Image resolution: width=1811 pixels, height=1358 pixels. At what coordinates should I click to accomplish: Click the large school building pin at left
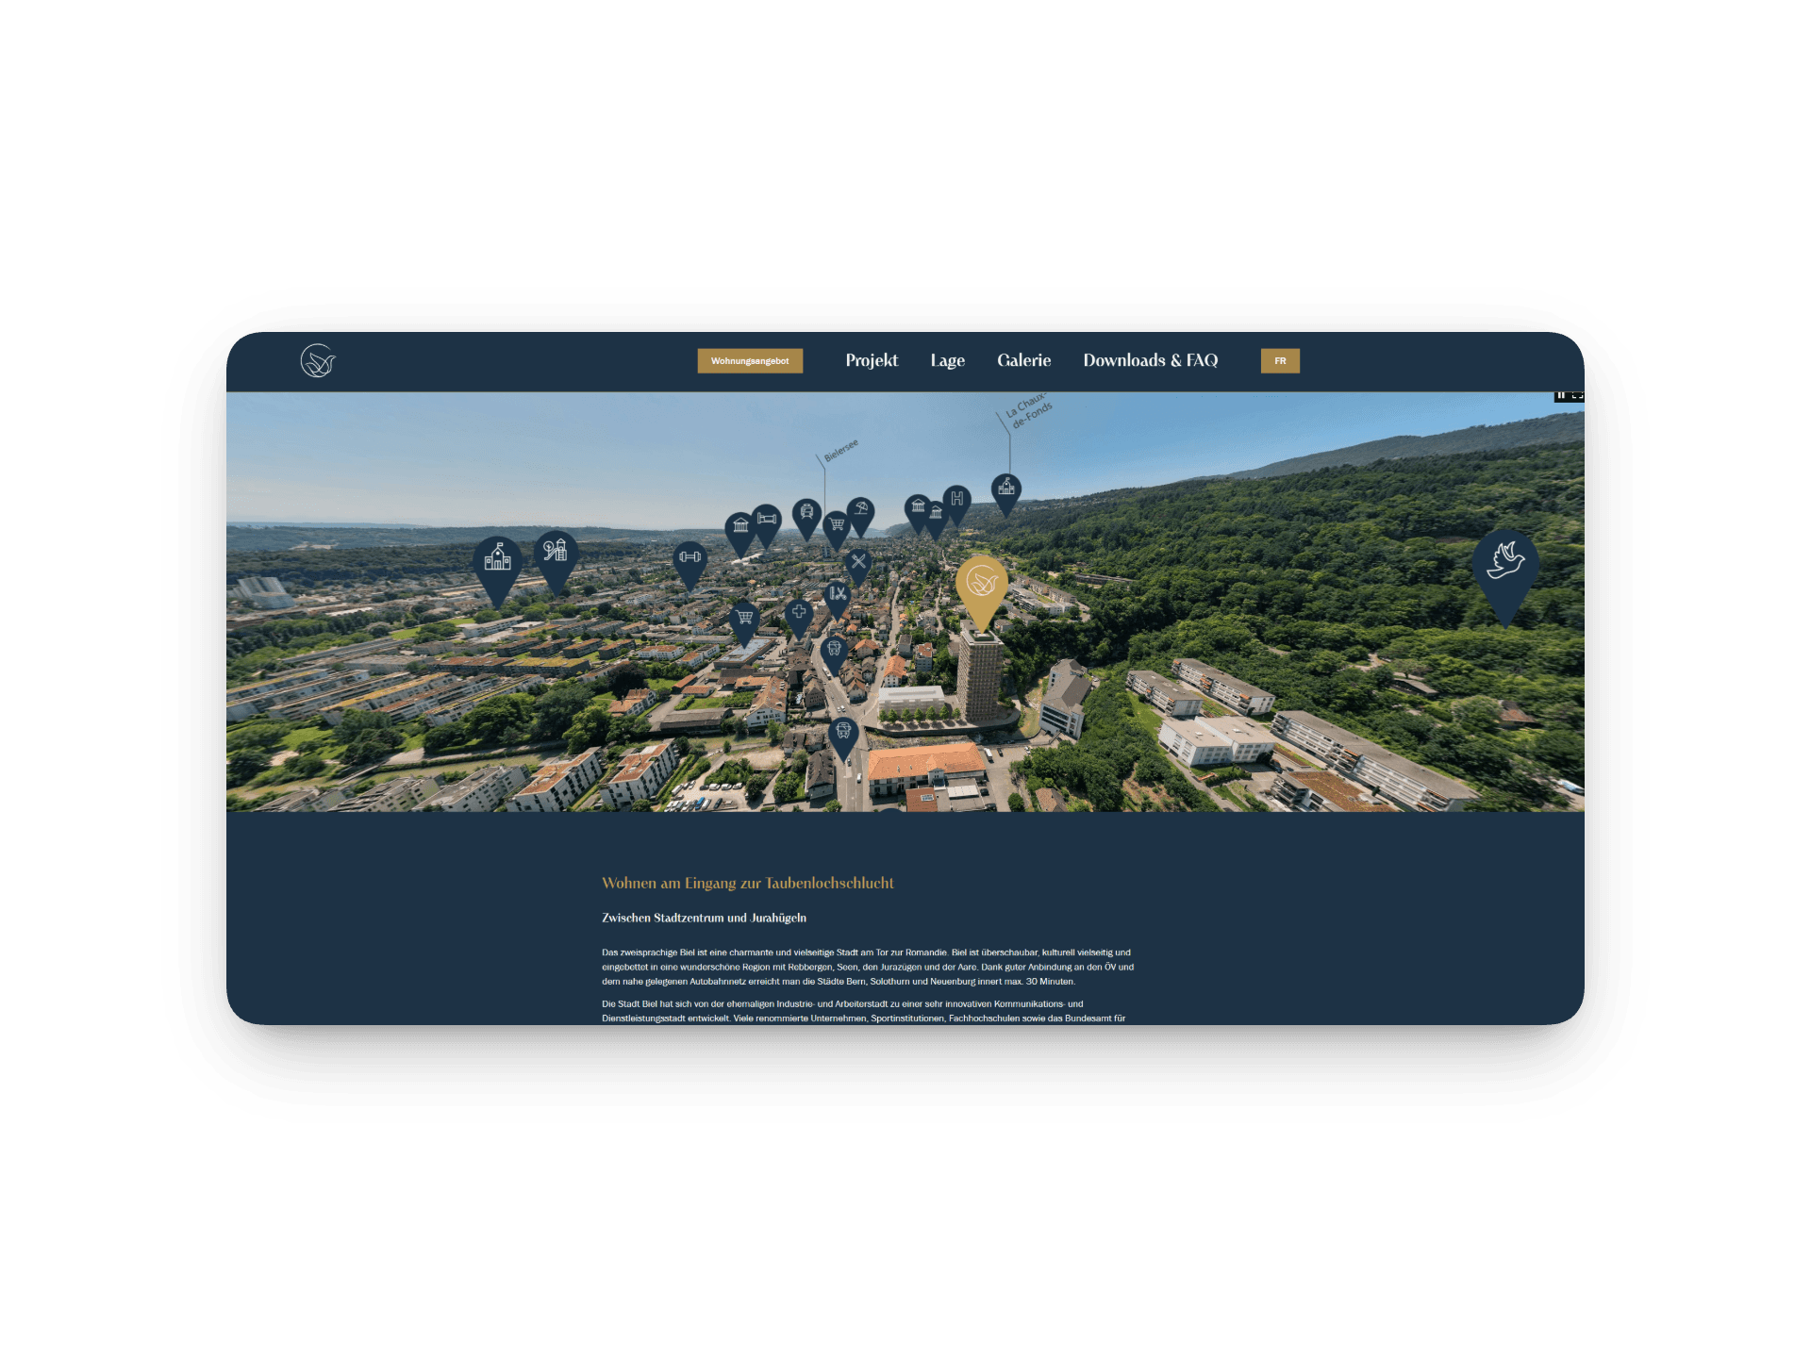pyautogui.click(x=497, y=560)
